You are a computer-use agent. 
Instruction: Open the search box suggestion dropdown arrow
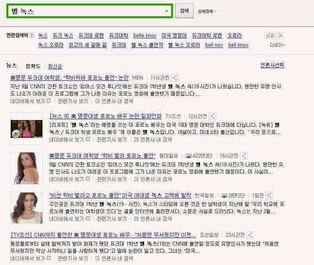click(166, 11)
